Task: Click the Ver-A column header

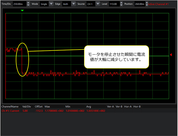Action: coord(110,107)
